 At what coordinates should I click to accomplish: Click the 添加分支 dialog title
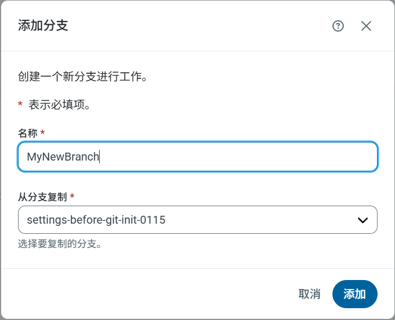[43, 25]
